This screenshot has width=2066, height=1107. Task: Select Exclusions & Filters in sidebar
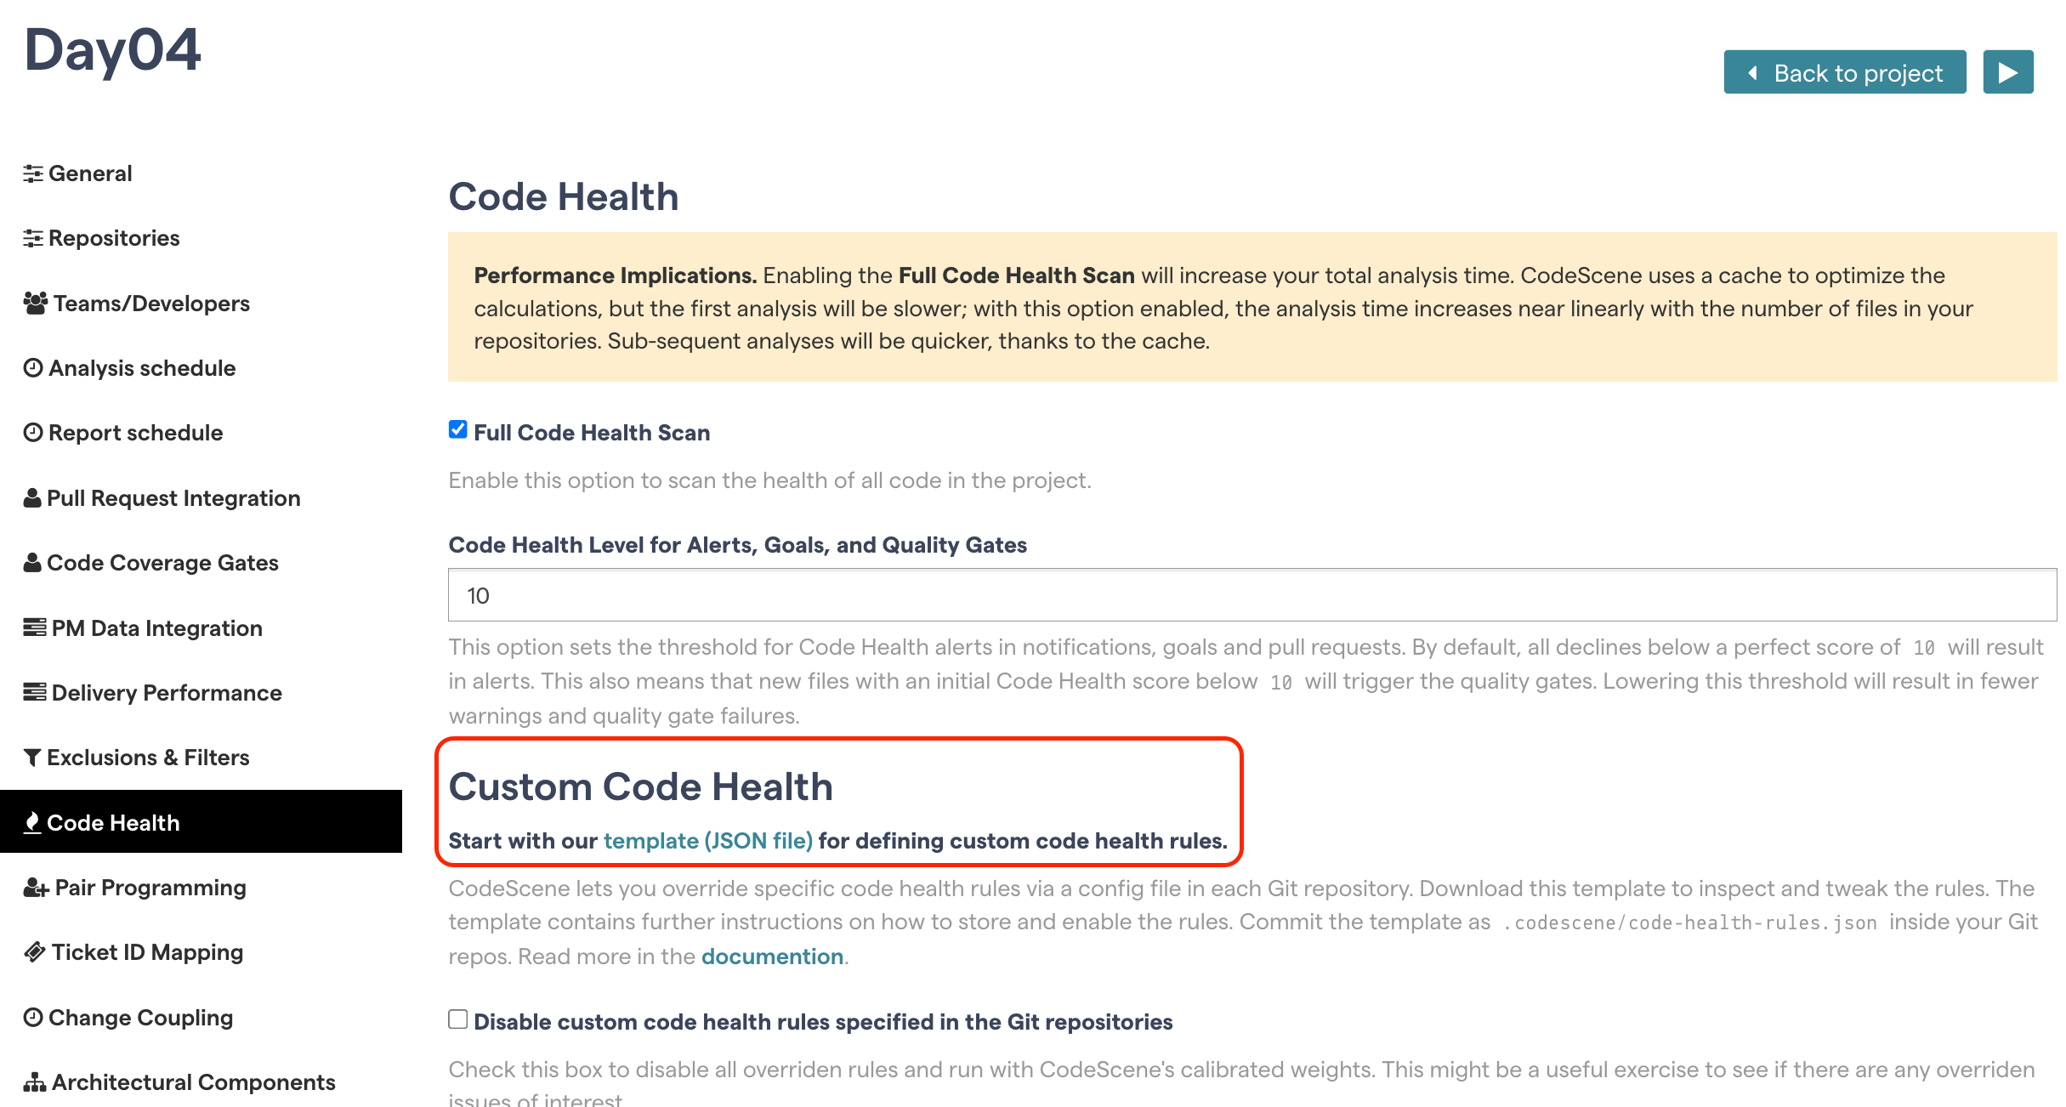click(x=148, y=758)
